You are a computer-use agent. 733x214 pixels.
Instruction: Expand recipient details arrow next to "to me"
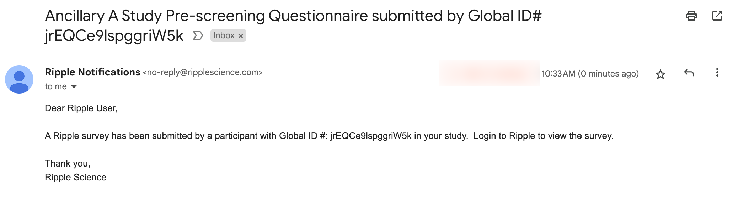(74, 87)
